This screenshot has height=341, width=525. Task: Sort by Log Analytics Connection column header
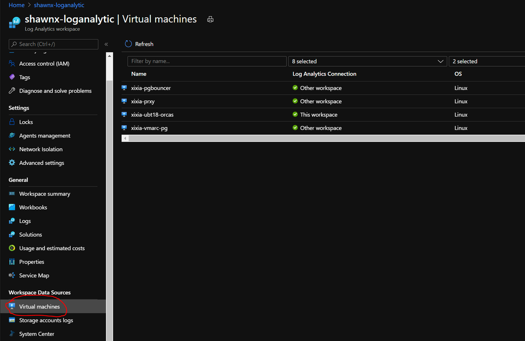tap(324, 74)
